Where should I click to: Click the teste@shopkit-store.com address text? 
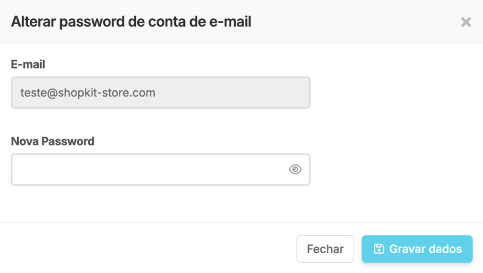tap(88, 93)
